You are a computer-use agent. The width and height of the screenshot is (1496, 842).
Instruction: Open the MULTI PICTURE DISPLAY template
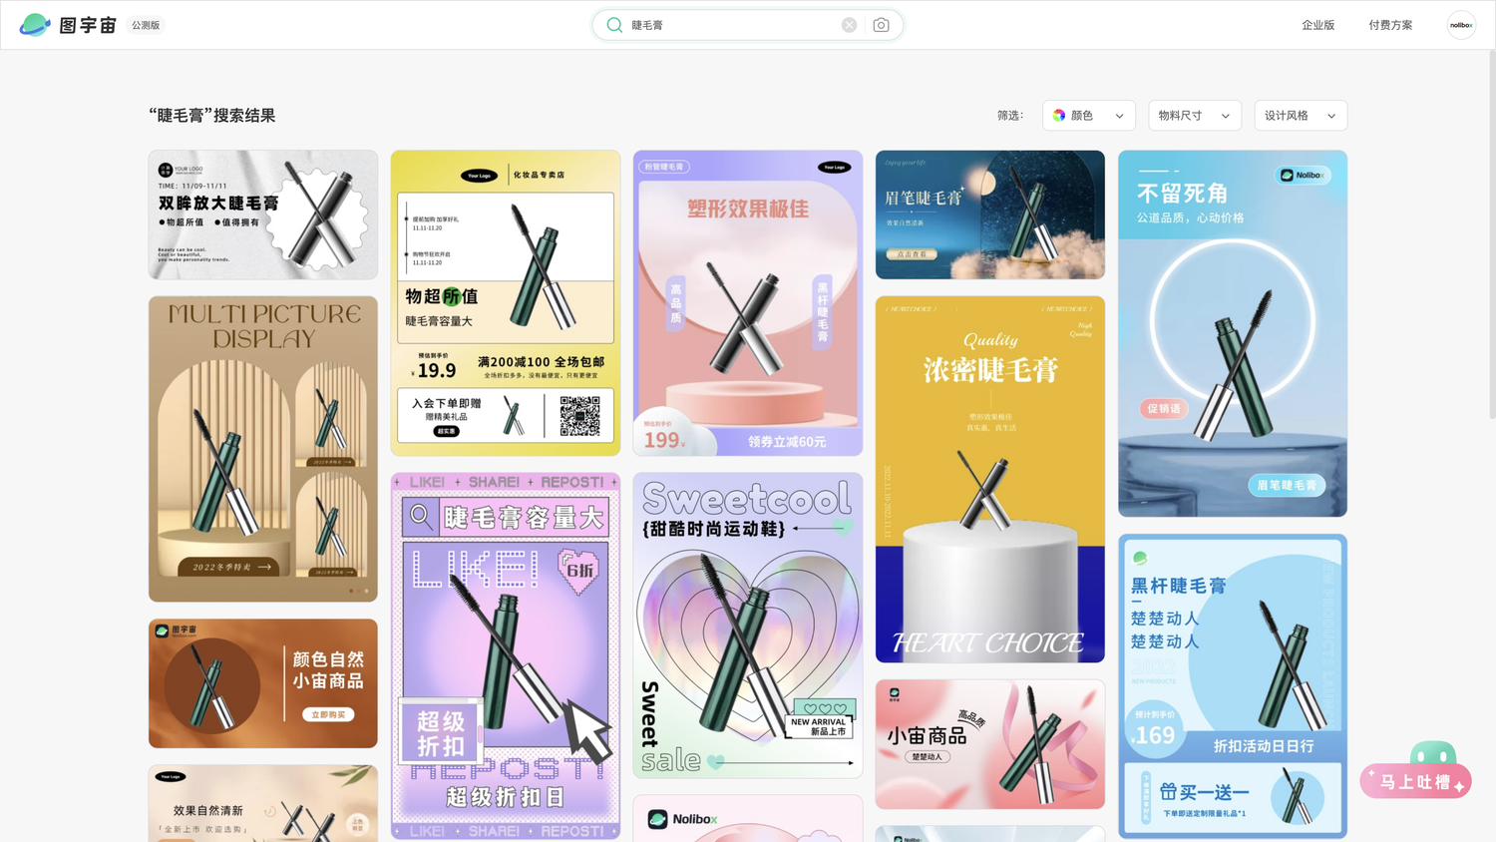tap(263, 449)
